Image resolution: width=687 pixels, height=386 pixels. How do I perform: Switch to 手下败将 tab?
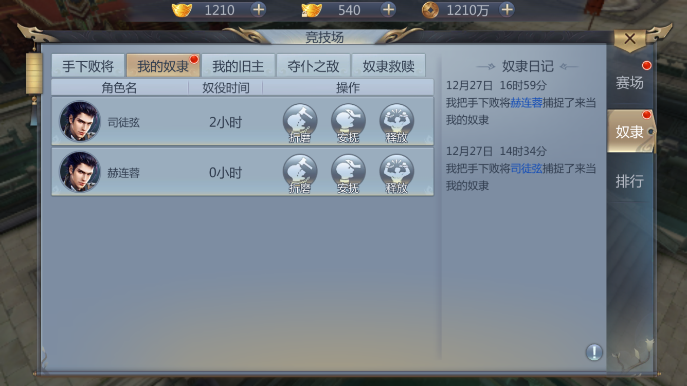[88, 66]
